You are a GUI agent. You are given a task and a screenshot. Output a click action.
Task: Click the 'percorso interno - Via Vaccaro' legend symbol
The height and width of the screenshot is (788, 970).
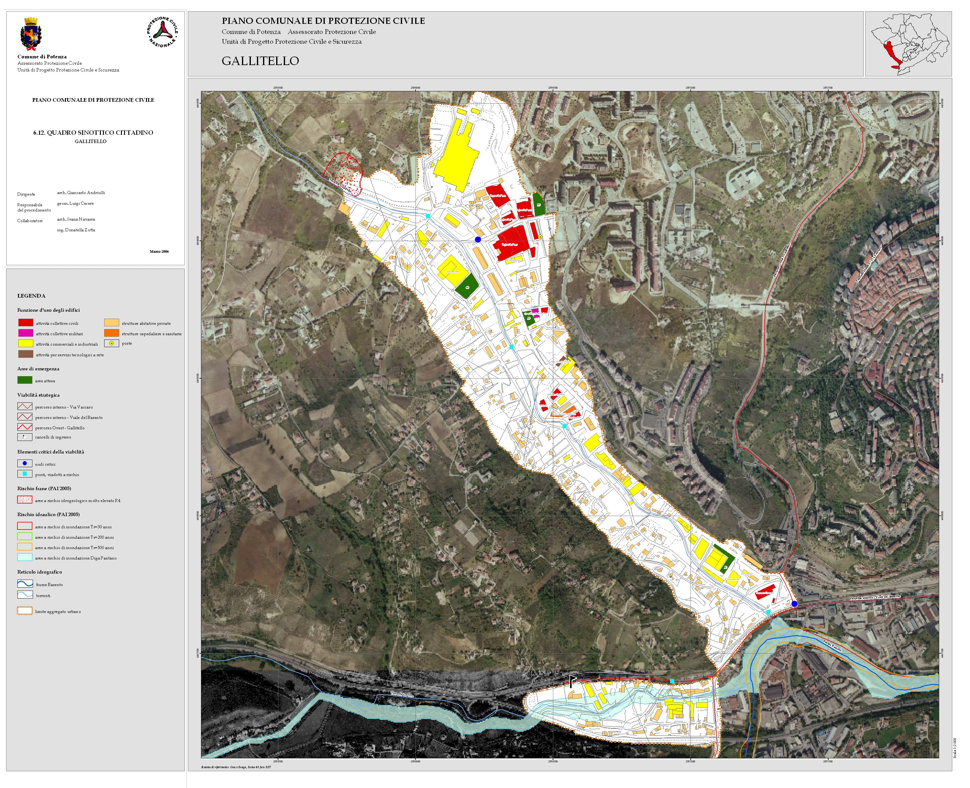pos(24,407)
